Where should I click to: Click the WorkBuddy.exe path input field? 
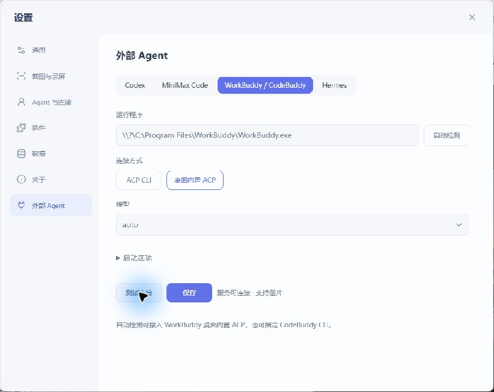(267, 135)
